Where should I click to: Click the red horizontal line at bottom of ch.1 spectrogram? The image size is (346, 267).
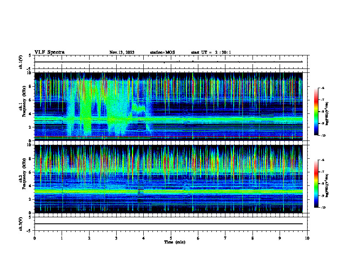[x=169, y=137]
